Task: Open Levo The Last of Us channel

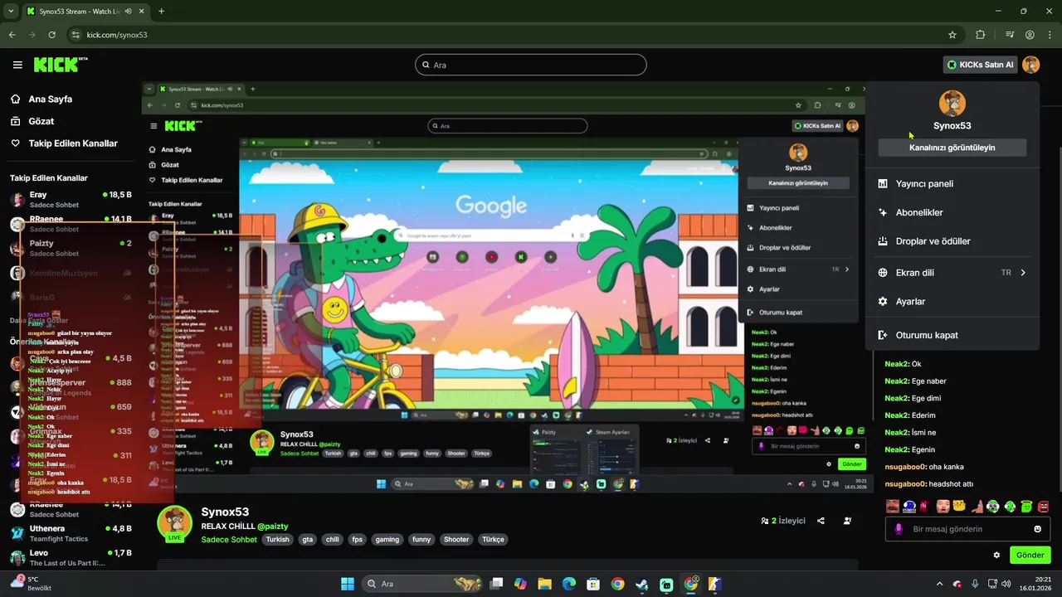Action: click(x=71, y=557)
